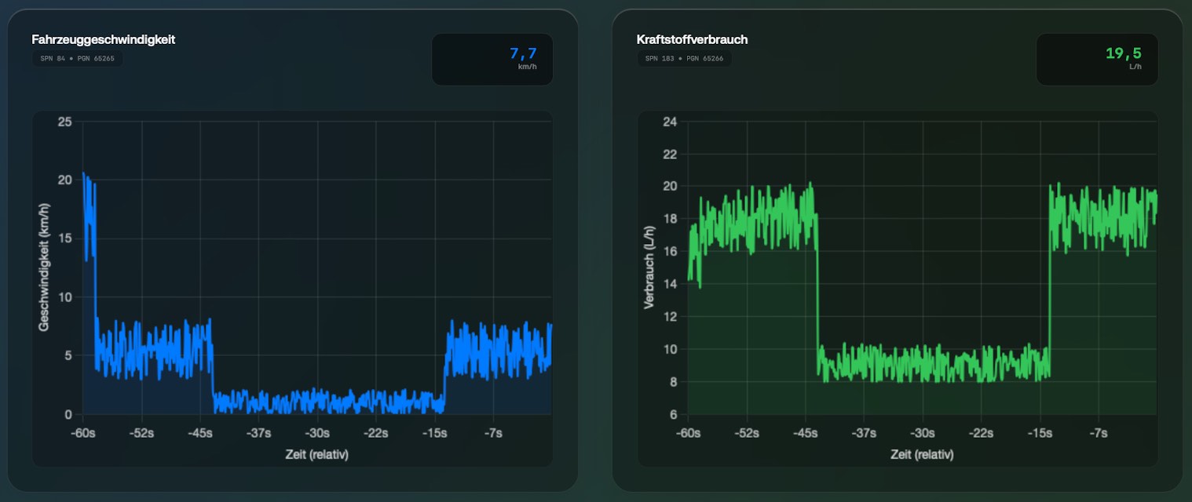
Task: Click the 6 value on the fuel y-axis
Action: [673, 414]
